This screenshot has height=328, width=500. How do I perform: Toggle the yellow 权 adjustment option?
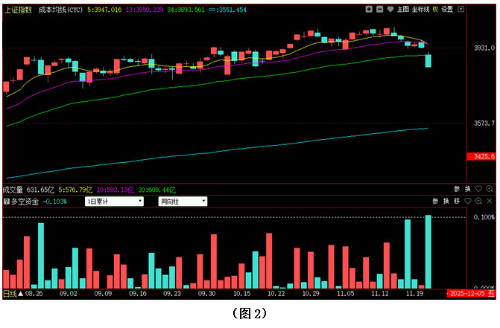(434, 10)
